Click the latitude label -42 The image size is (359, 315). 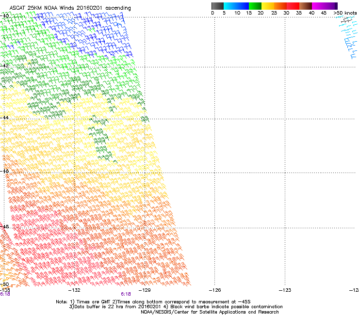[4, 65]
